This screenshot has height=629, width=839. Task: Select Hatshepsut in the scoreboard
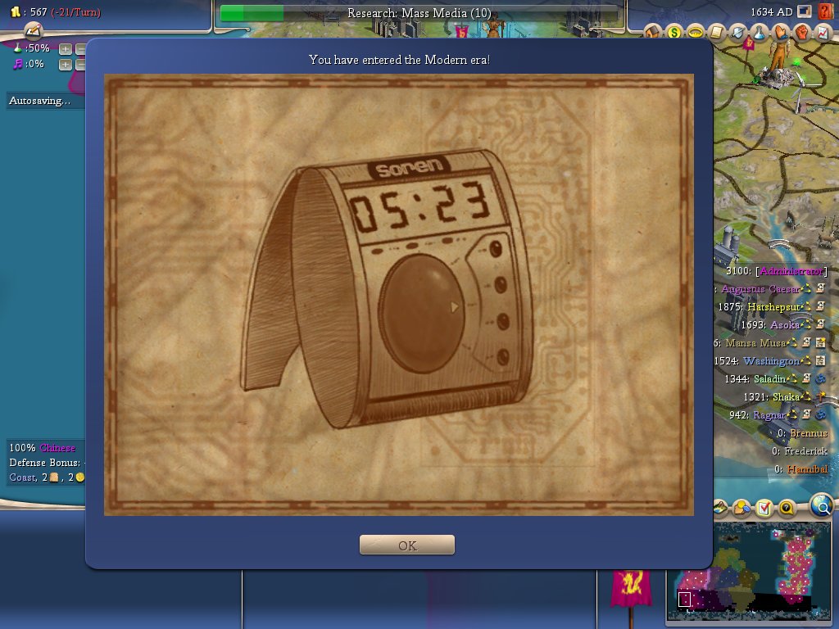pyautogui.click(x=773, y=306)
